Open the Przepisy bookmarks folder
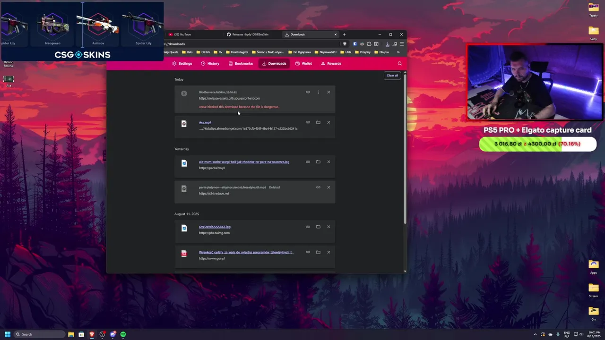This screenshot has width=605, height=340. pyautogui.click(x=363, y=52)
